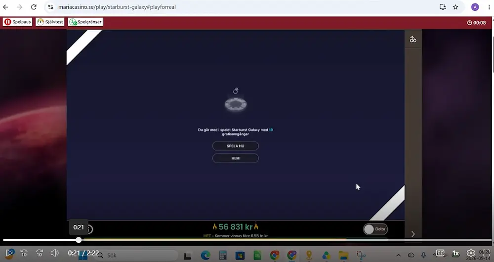This screenshot has height=262, width=494.
Task: Skip the video forward 10 seconds
Action: coord(39,253)
